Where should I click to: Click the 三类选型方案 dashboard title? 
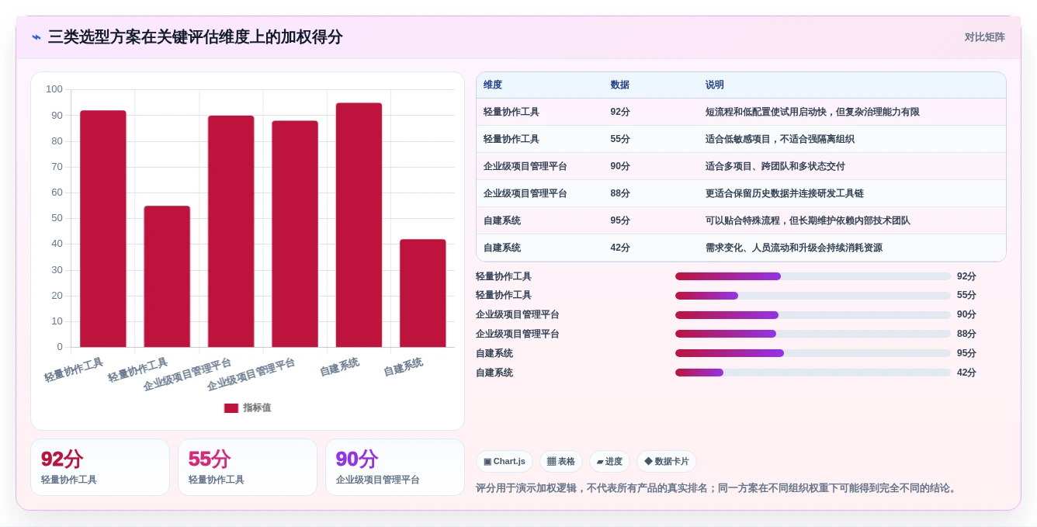195,37
